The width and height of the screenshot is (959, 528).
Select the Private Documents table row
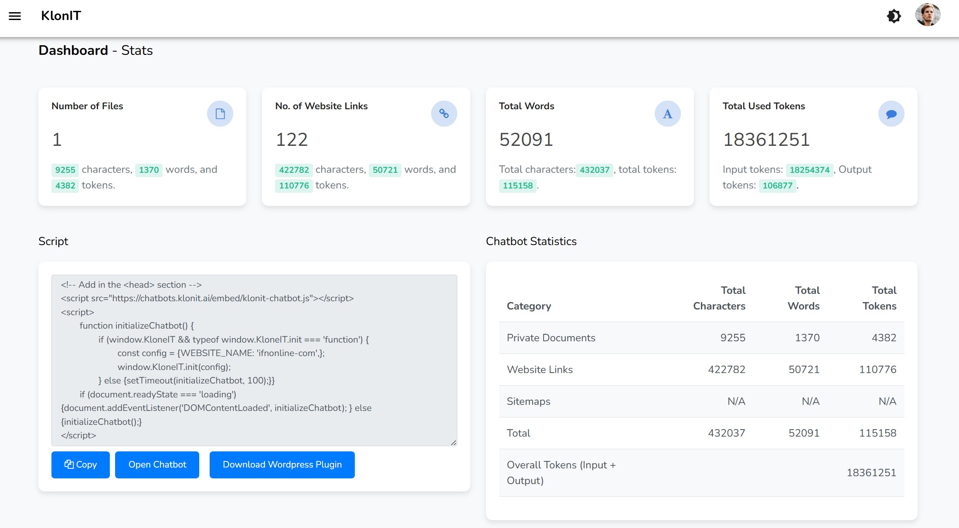[x=701, y=338]
